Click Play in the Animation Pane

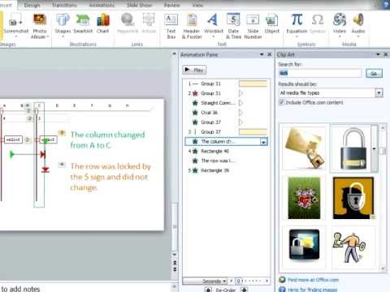(x=194, y=70)
